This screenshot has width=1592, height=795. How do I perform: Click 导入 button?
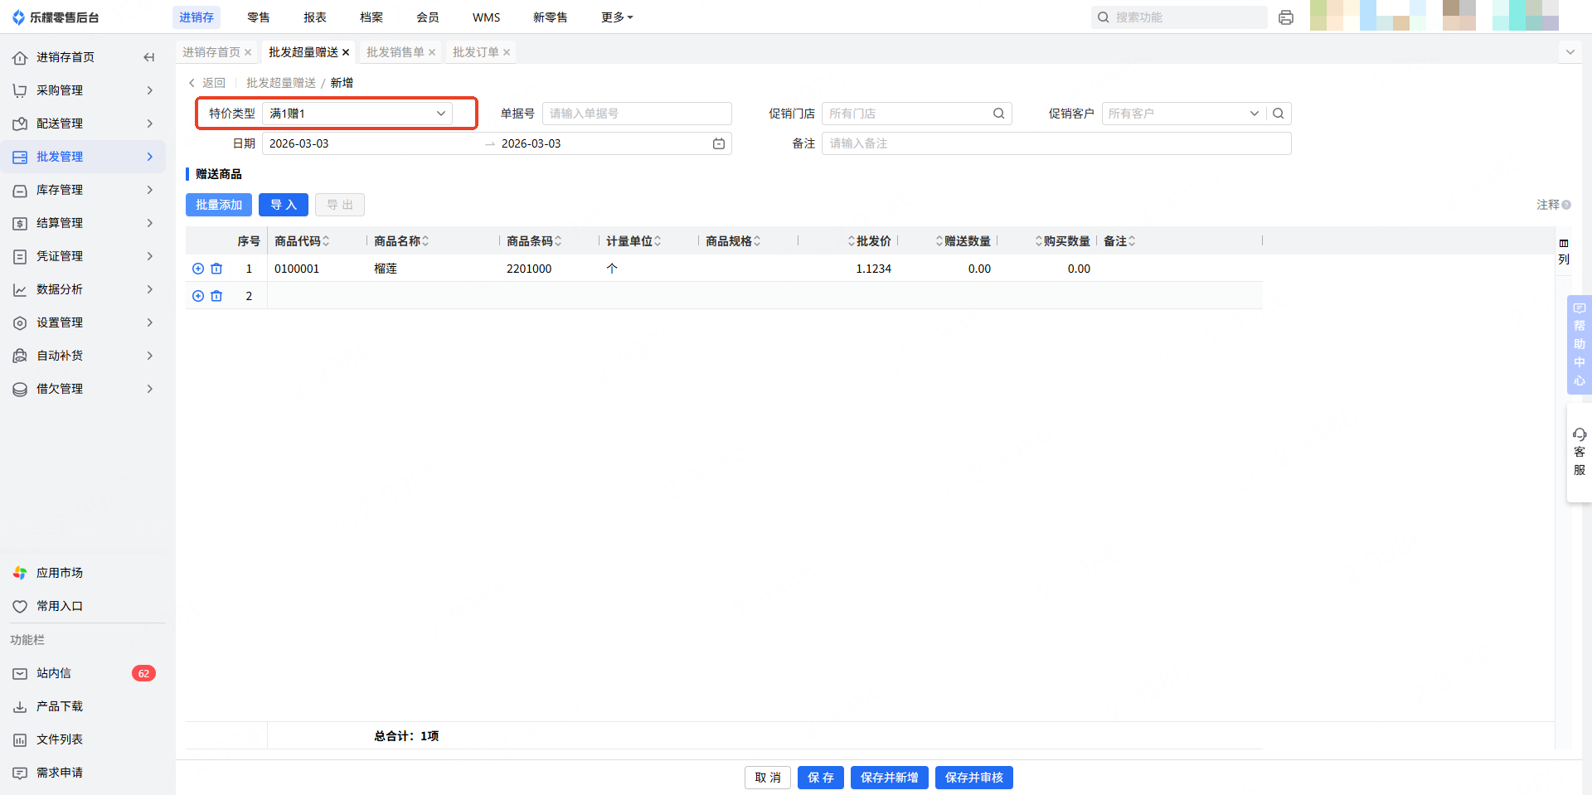(284, 205)
